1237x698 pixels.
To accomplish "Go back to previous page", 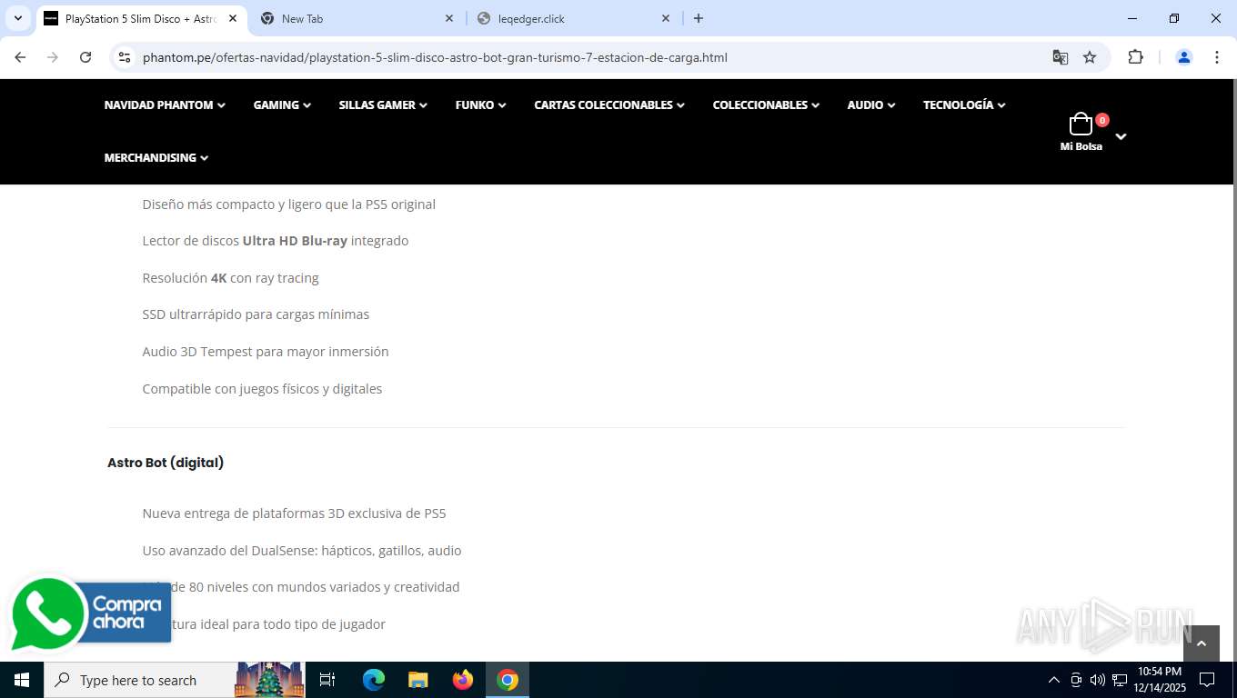I will point(20,57).
